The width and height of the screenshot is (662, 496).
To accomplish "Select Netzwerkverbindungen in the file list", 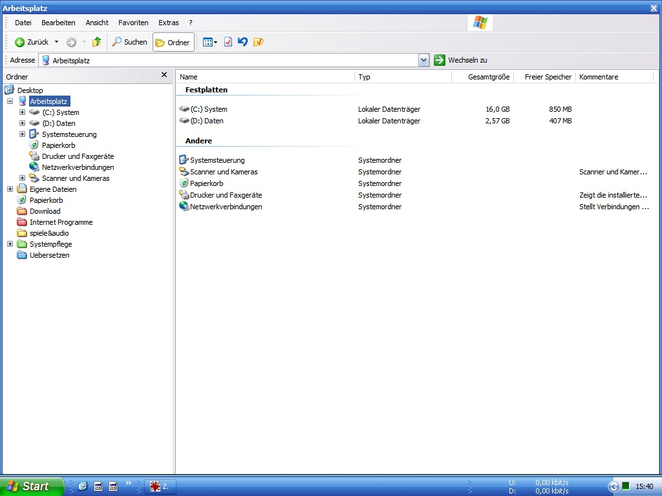I will (226, 207).
